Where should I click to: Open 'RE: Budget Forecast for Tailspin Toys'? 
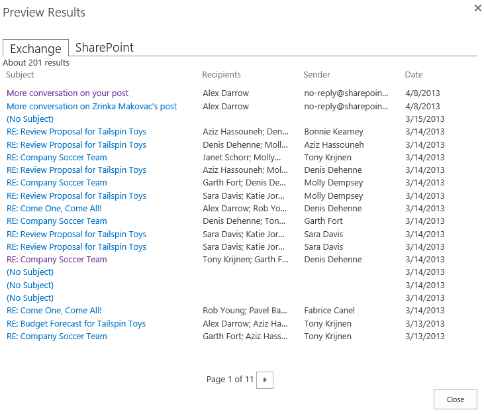(76, 323)
